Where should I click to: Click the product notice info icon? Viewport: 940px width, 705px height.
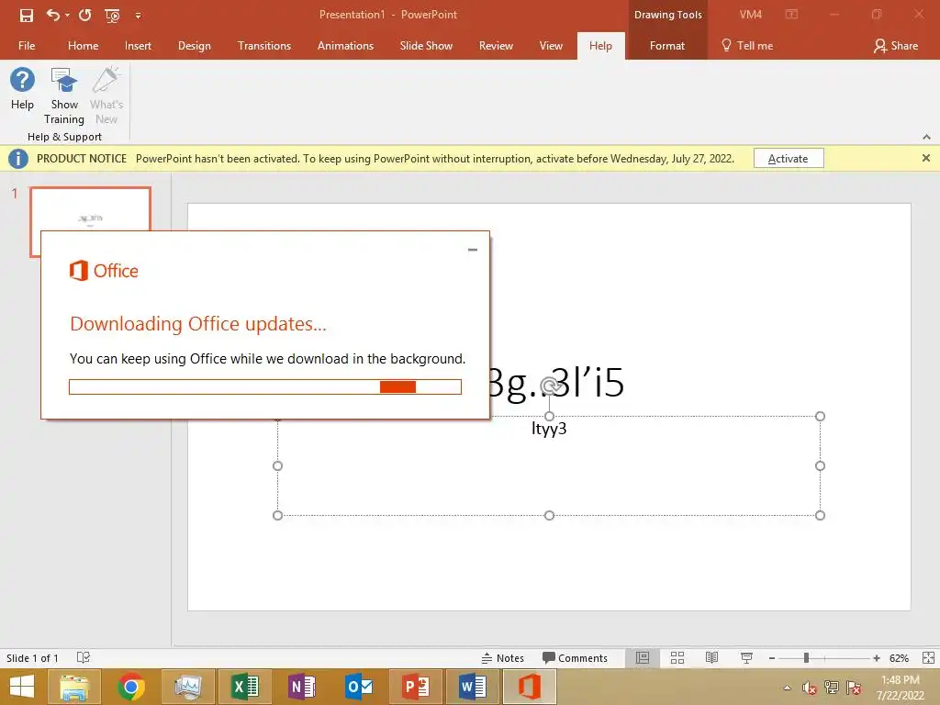pyautogui.click(x=18, y=158)
